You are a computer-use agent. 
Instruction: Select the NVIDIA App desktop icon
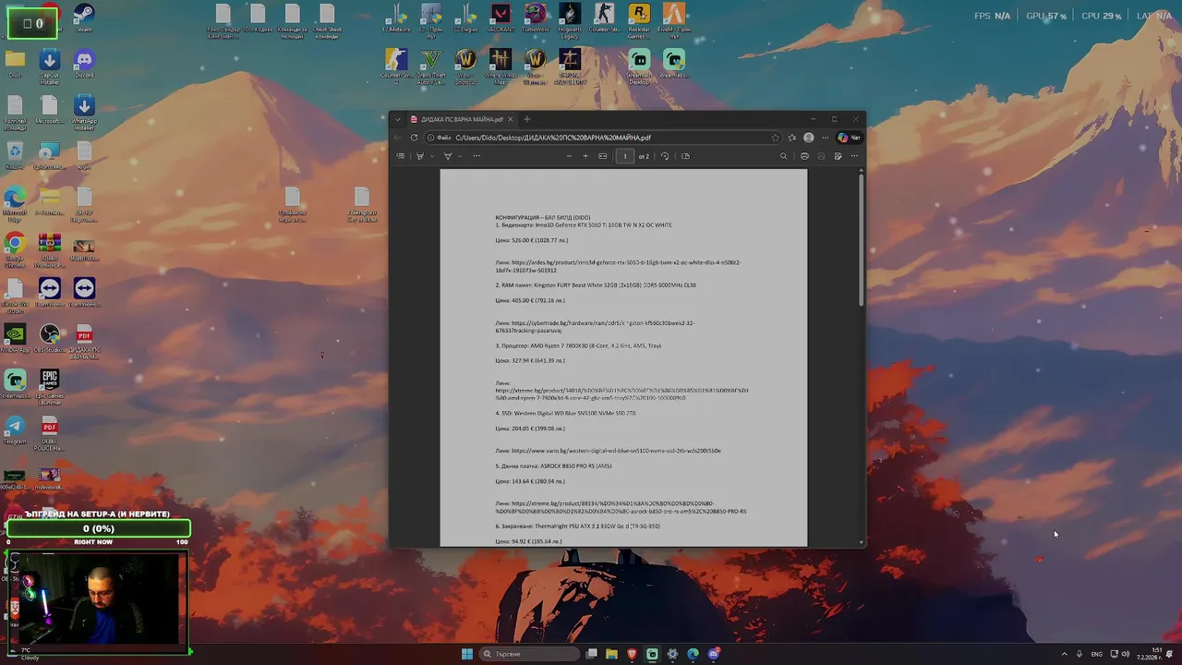click(15, 337)
